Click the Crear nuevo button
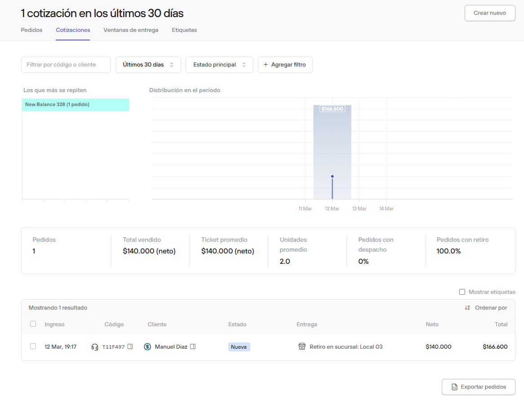This screenshot has width=524, height=404. [489, 13]
